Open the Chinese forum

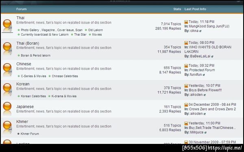[x=24, y=64]
